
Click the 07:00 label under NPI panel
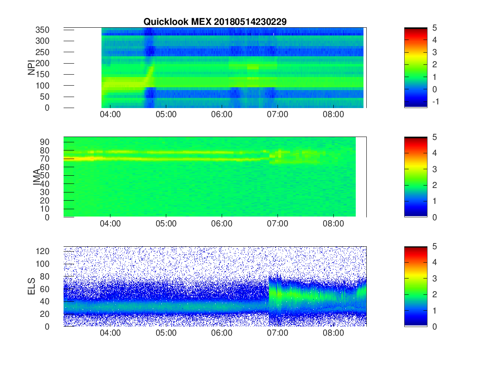coord(278,115)
